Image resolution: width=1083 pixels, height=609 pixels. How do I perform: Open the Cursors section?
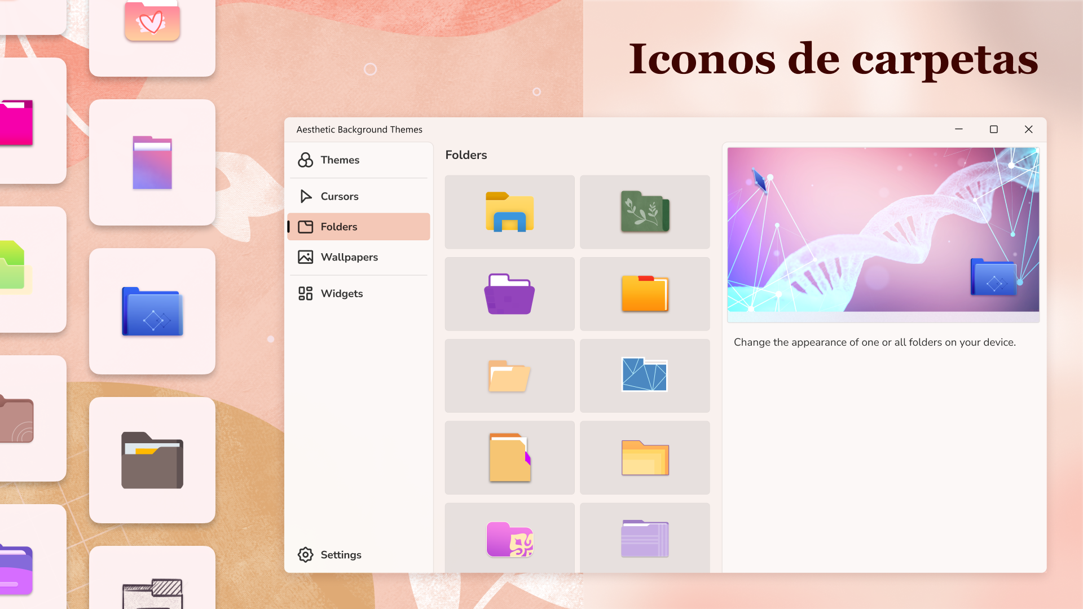[x=359, y=196]
